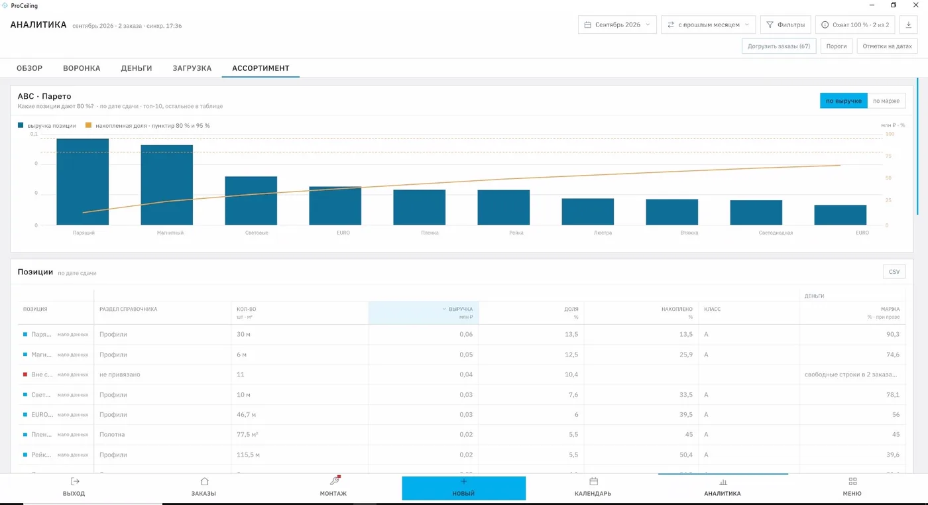The height and width of the screenshot is (505, 928).
Task: Switch to the Воронка tab
Action: tap(82, 68)
